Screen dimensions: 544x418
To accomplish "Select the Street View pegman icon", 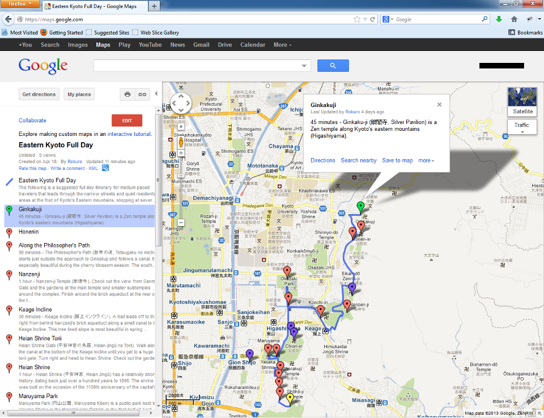I will 181,142.
